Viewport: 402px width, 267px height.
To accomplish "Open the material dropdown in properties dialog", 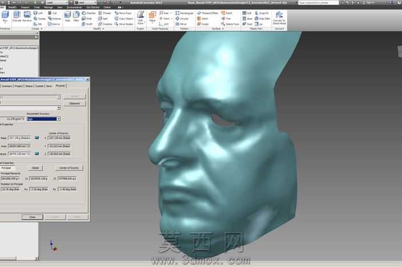I will tap(58, 108).
